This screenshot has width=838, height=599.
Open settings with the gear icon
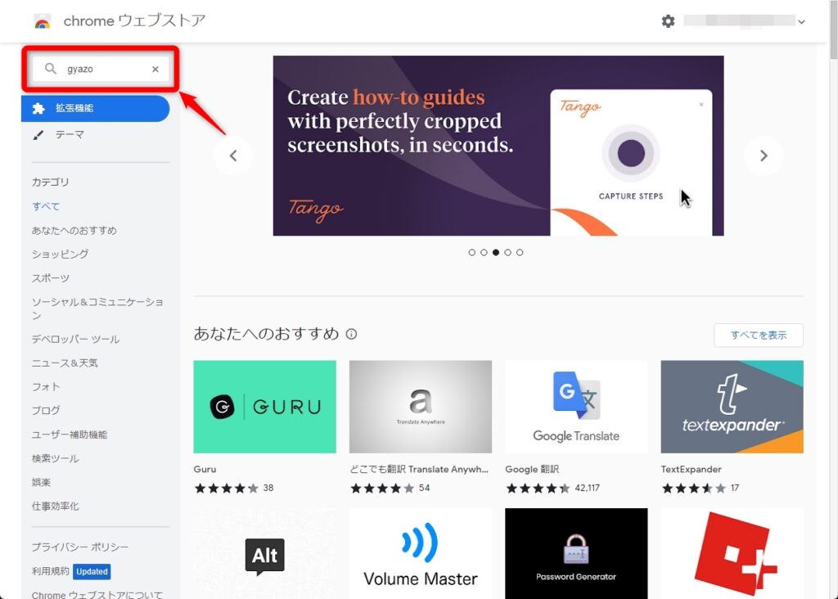tap(668, 21)
